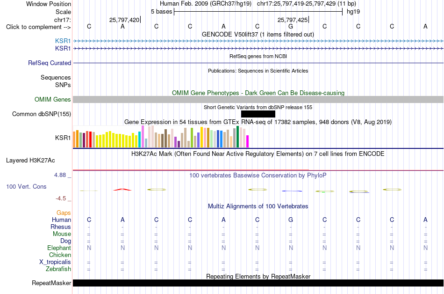The image size is (444, 294).
Task: Click 'Multiz Alignments of 100 Vertebrates' title
Action: point(258,206)
